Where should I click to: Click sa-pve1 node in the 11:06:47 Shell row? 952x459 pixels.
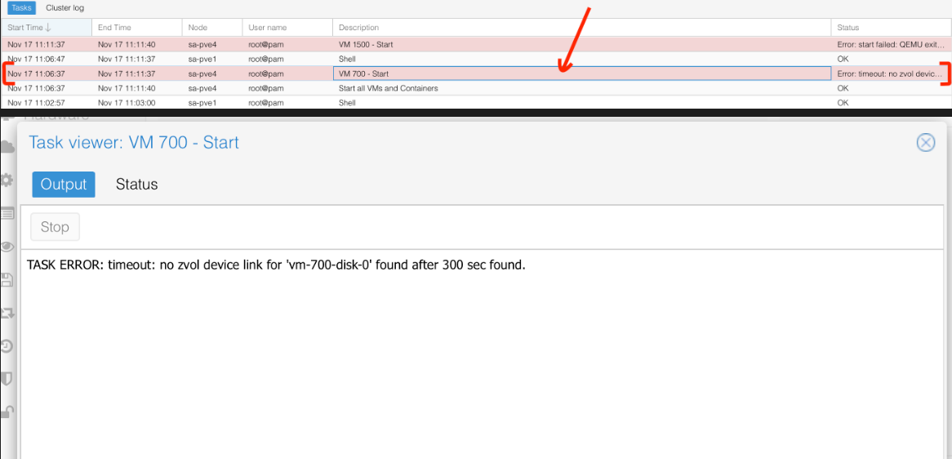(212, 59)
